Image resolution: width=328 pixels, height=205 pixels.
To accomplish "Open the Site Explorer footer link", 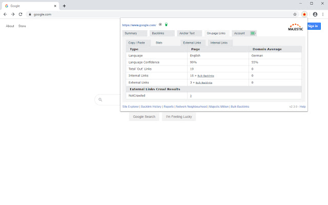I will [x=130, y=107].
